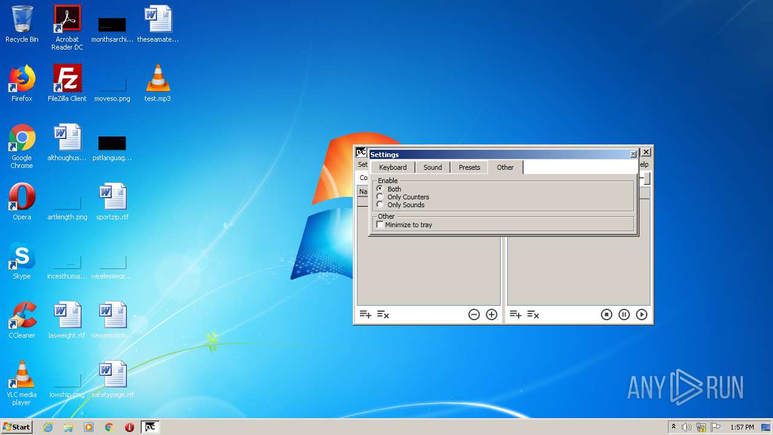Click clear sound list icon in right panel
Screen dimensions: 773x435
point(533,314)
